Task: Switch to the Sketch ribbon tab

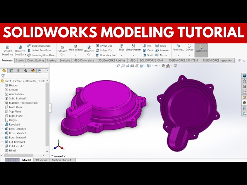Action: point(20,61)
